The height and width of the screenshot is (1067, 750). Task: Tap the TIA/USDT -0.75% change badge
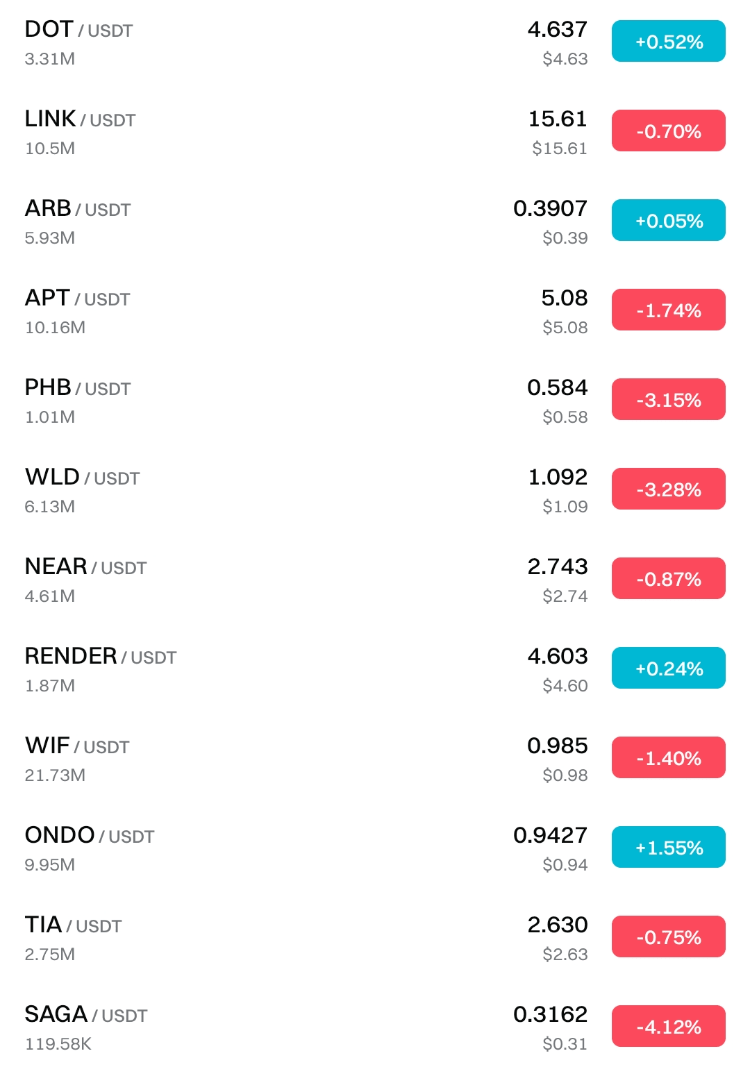[x=668, y=937]
